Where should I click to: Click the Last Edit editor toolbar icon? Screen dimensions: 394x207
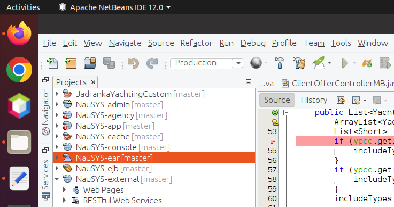point(341,100)
